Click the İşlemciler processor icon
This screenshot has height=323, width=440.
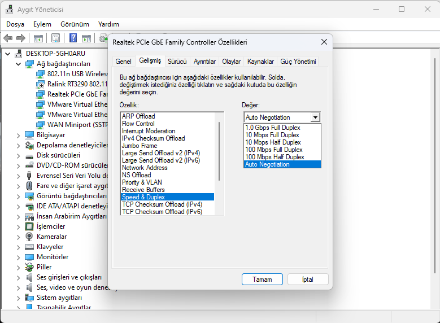pos(29,226)
